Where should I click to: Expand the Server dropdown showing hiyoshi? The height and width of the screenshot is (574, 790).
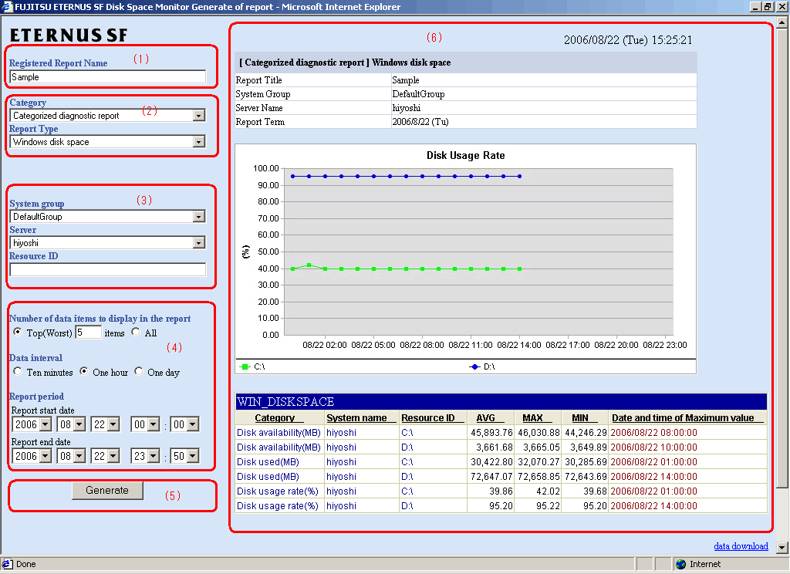pyautogui.click(x=199, y=243)
